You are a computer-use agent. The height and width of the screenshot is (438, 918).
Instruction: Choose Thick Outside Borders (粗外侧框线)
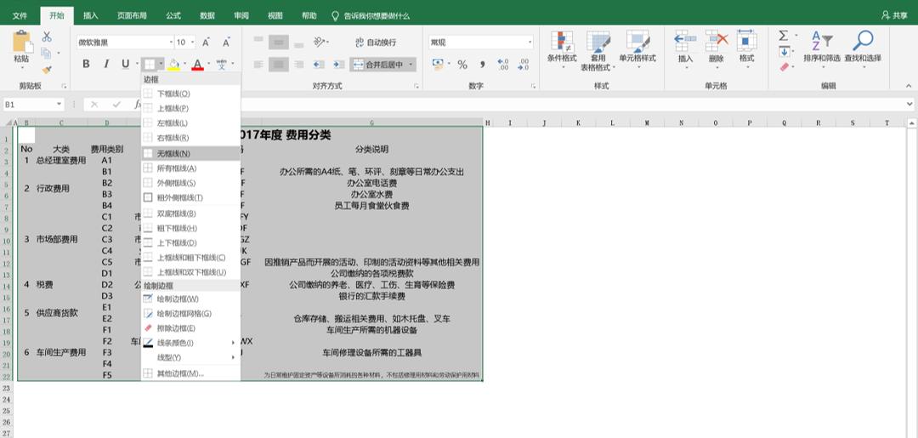[x=191, y=198]
